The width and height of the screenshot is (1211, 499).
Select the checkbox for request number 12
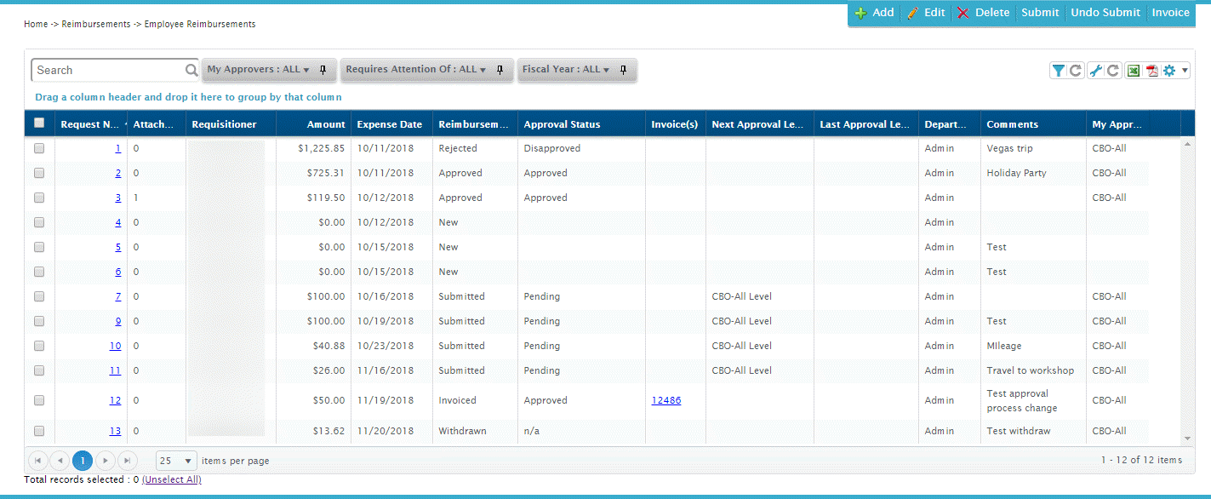point(38,400)
